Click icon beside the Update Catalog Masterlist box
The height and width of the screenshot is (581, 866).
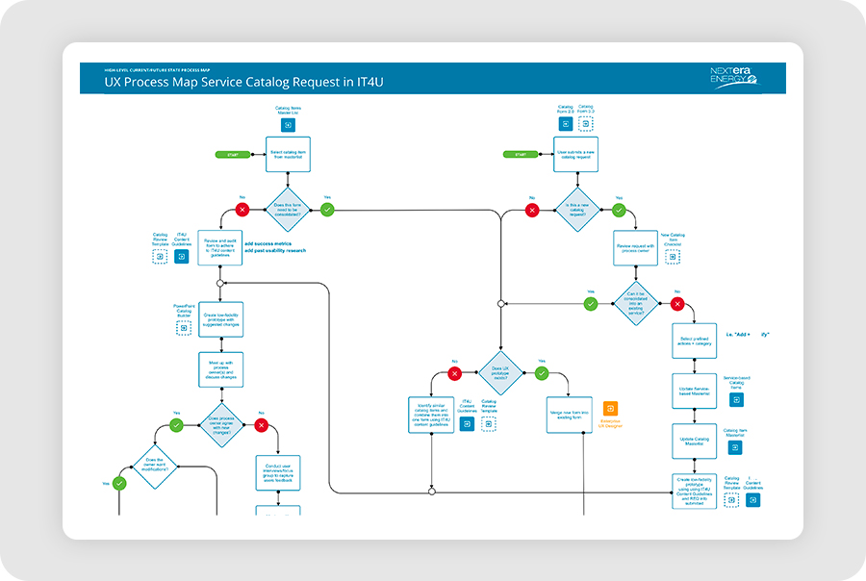(735, 447)
